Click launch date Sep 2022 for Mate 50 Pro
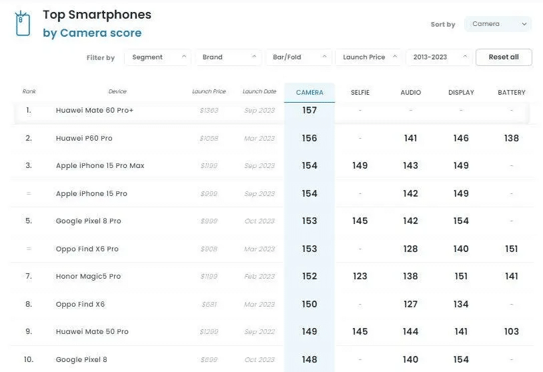 point(259,331)
